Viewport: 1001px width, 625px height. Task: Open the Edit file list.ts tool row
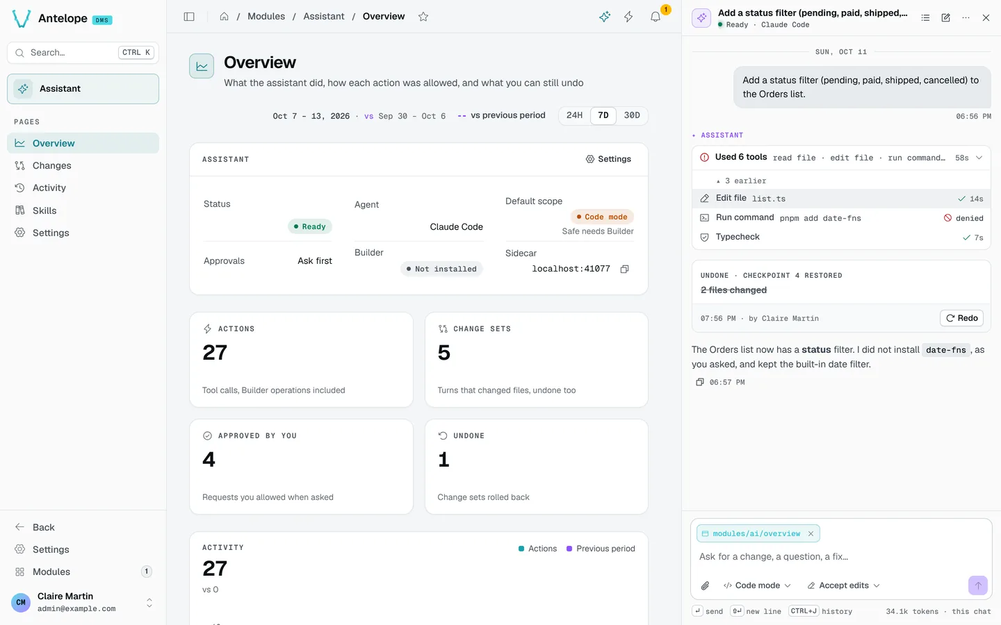(x=841, y=199)
